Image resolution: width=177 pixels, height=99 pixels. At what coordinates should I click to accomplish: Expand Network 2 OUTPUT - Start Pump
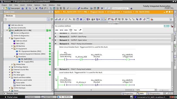(x=56, y=37)
